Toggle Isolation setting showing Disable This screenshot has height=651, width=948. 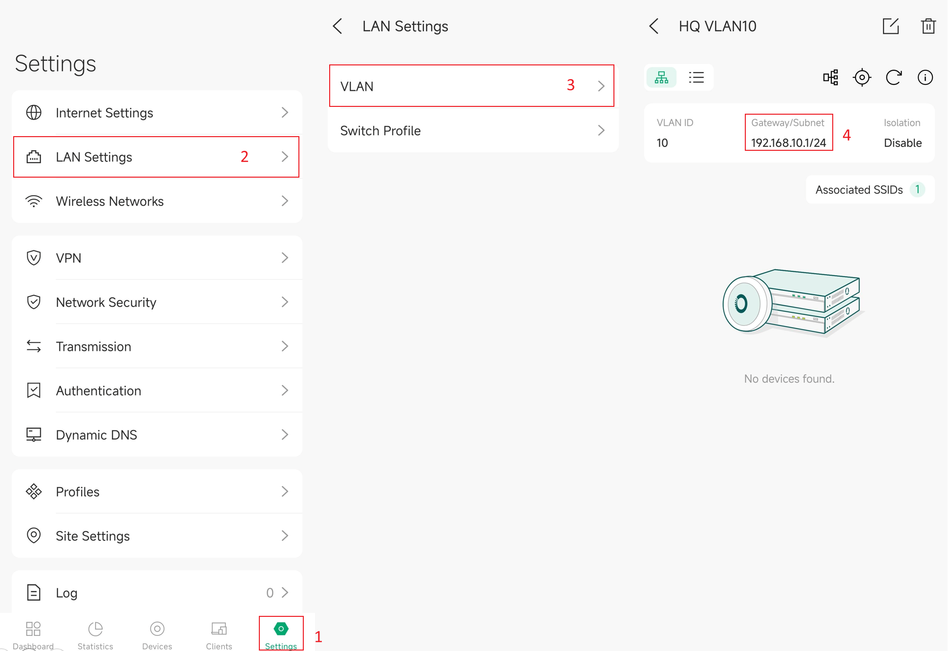point(902,142)
